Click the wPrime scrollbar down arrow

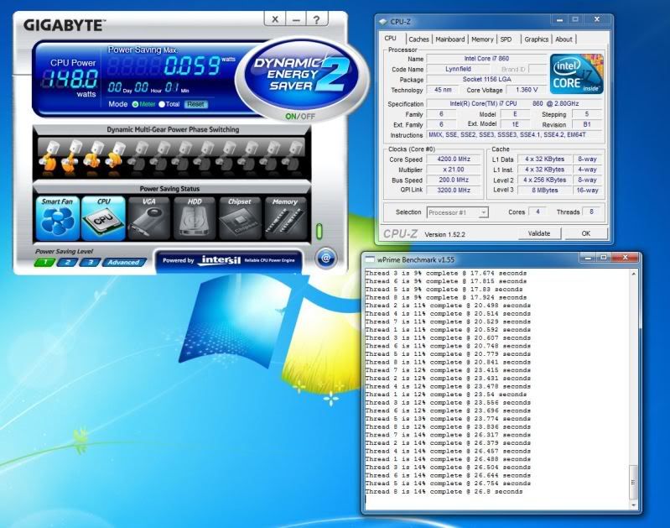tap(634, 504)
